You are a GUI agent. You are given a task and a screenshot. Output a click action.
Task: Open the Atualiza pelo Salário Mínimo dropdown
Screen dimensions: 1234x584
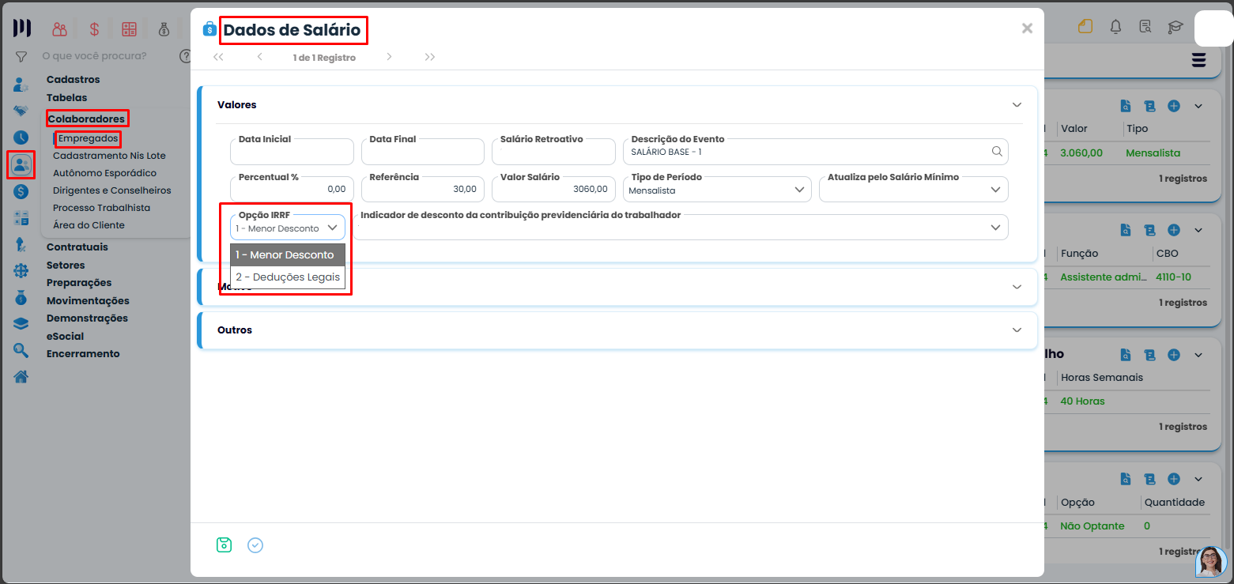tap(914, 190)
